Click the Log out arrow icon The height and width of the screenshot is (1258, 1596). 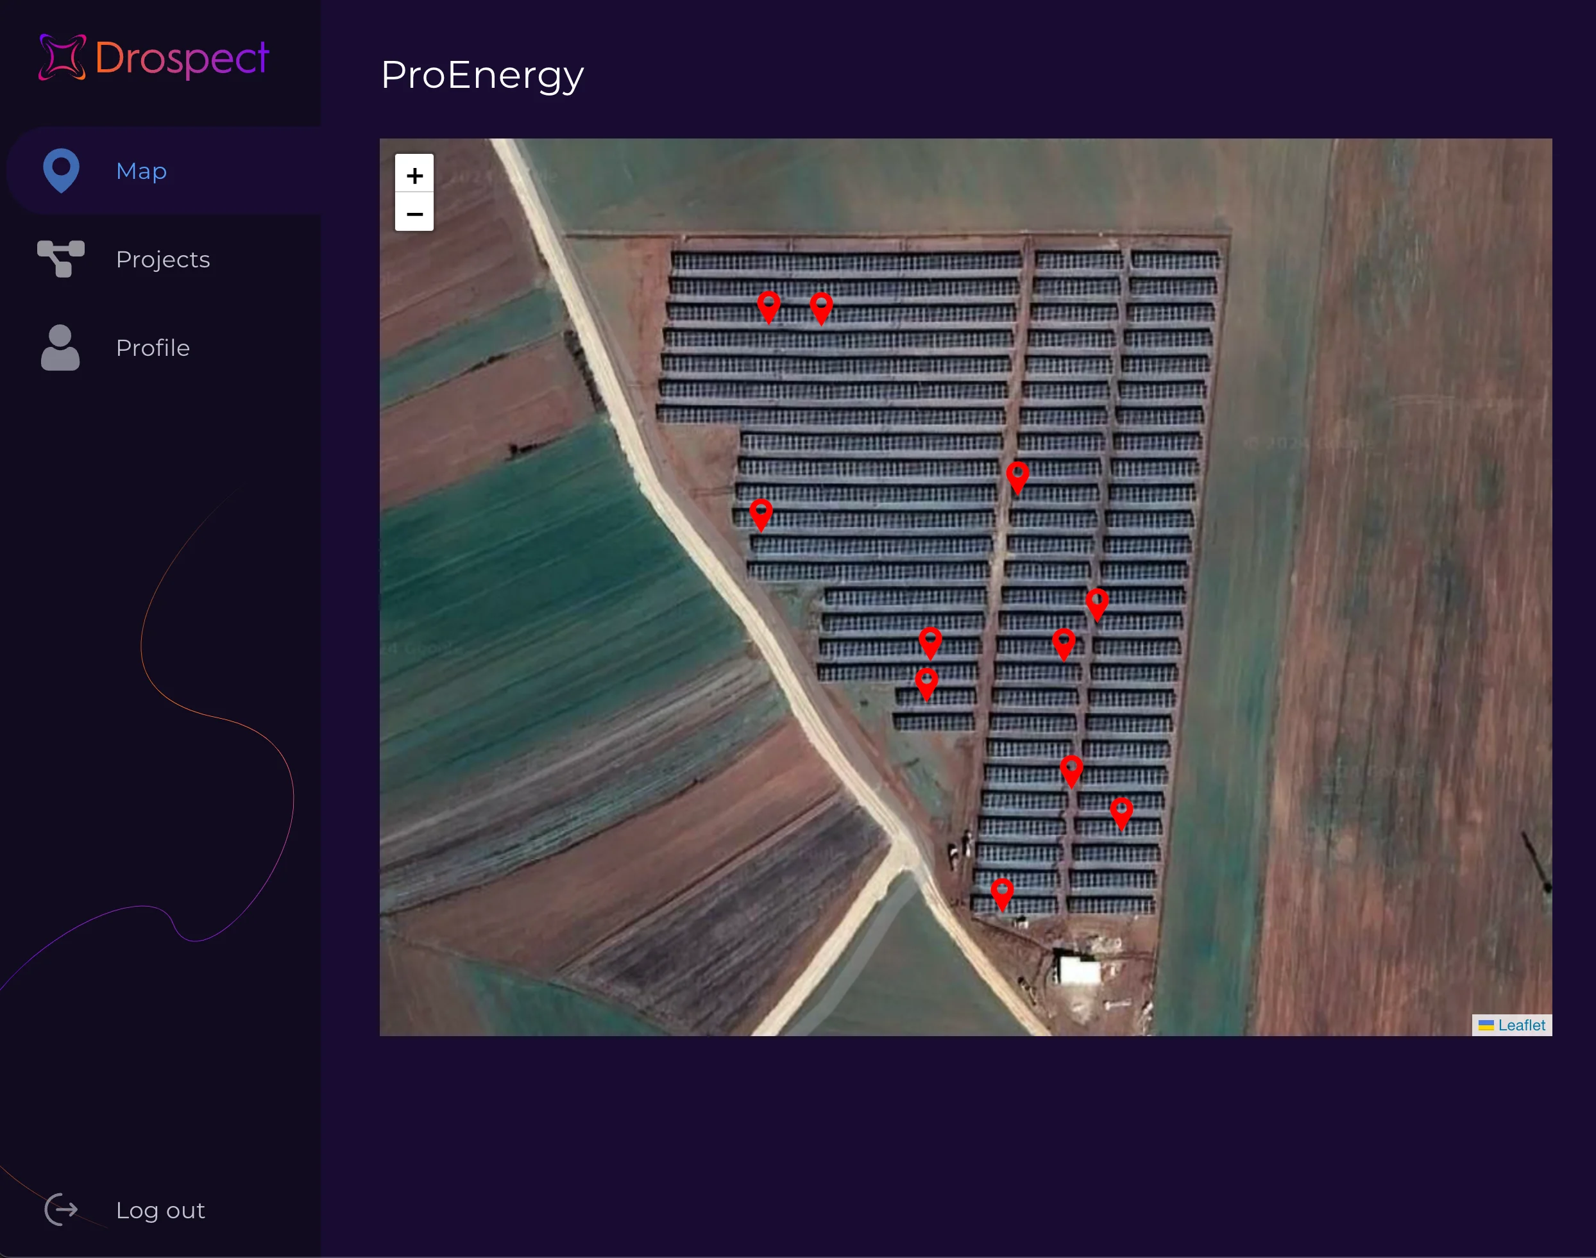[61, 1209]
